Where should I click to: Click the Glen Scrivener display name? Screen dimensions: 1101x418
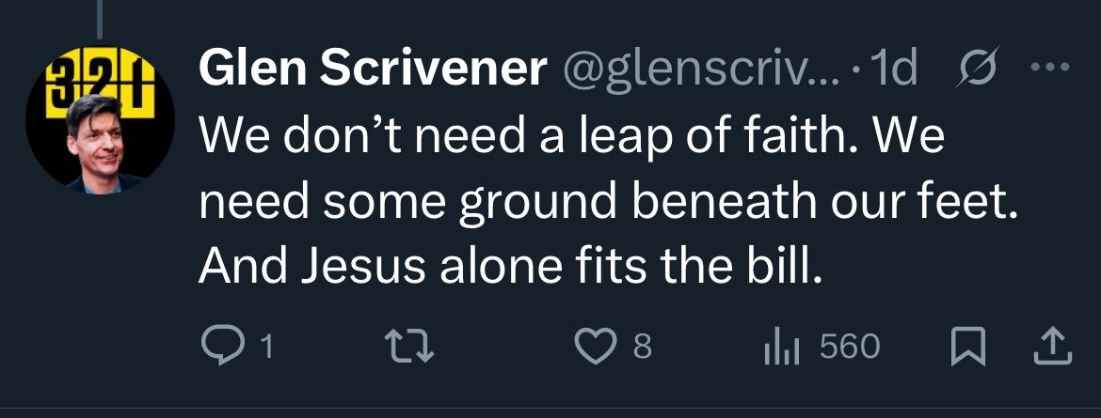[x=374, y=70]
